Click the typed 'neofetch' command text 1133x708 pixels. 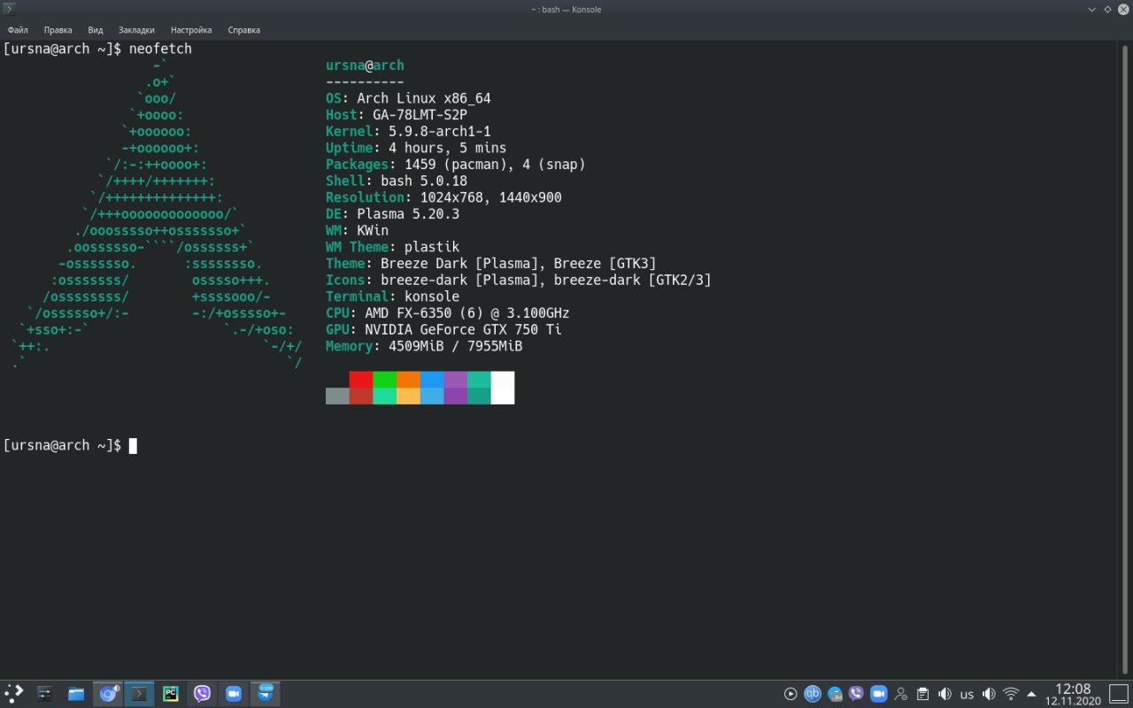tap(160, 49)
